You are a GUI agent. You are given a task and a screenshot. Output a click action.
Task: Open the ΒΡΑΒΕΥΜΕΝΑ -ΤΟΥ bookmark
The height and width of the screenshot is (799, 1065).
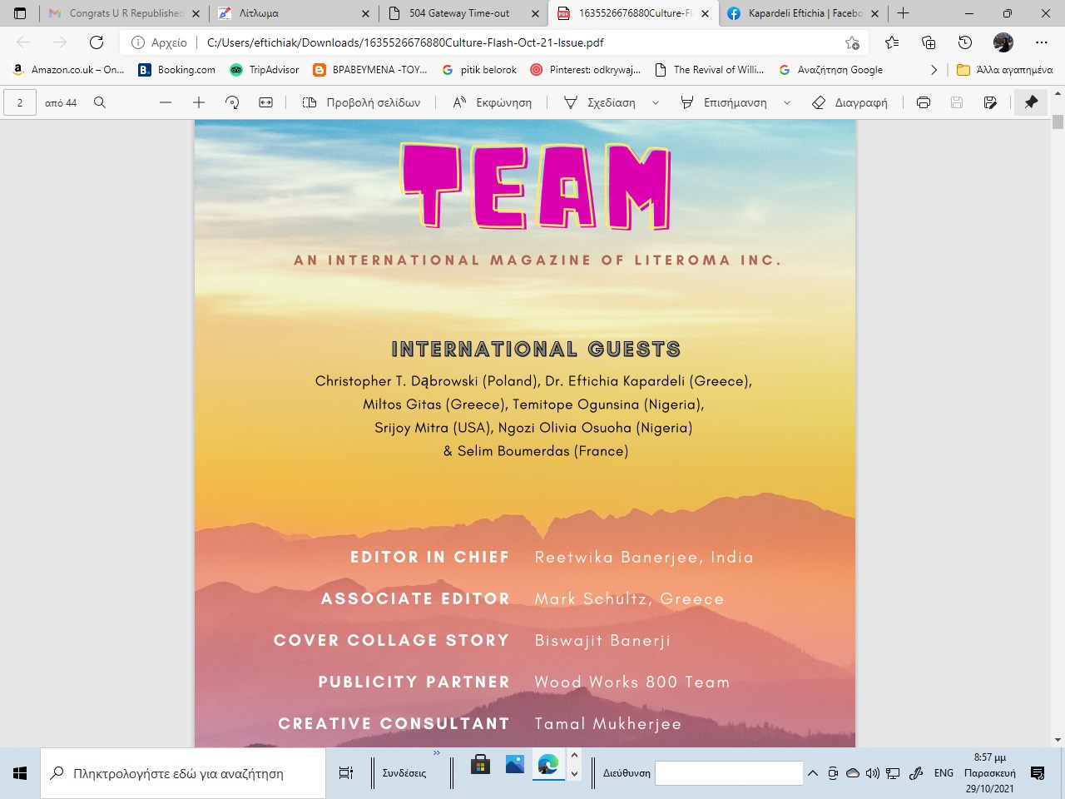pos(370,70)
